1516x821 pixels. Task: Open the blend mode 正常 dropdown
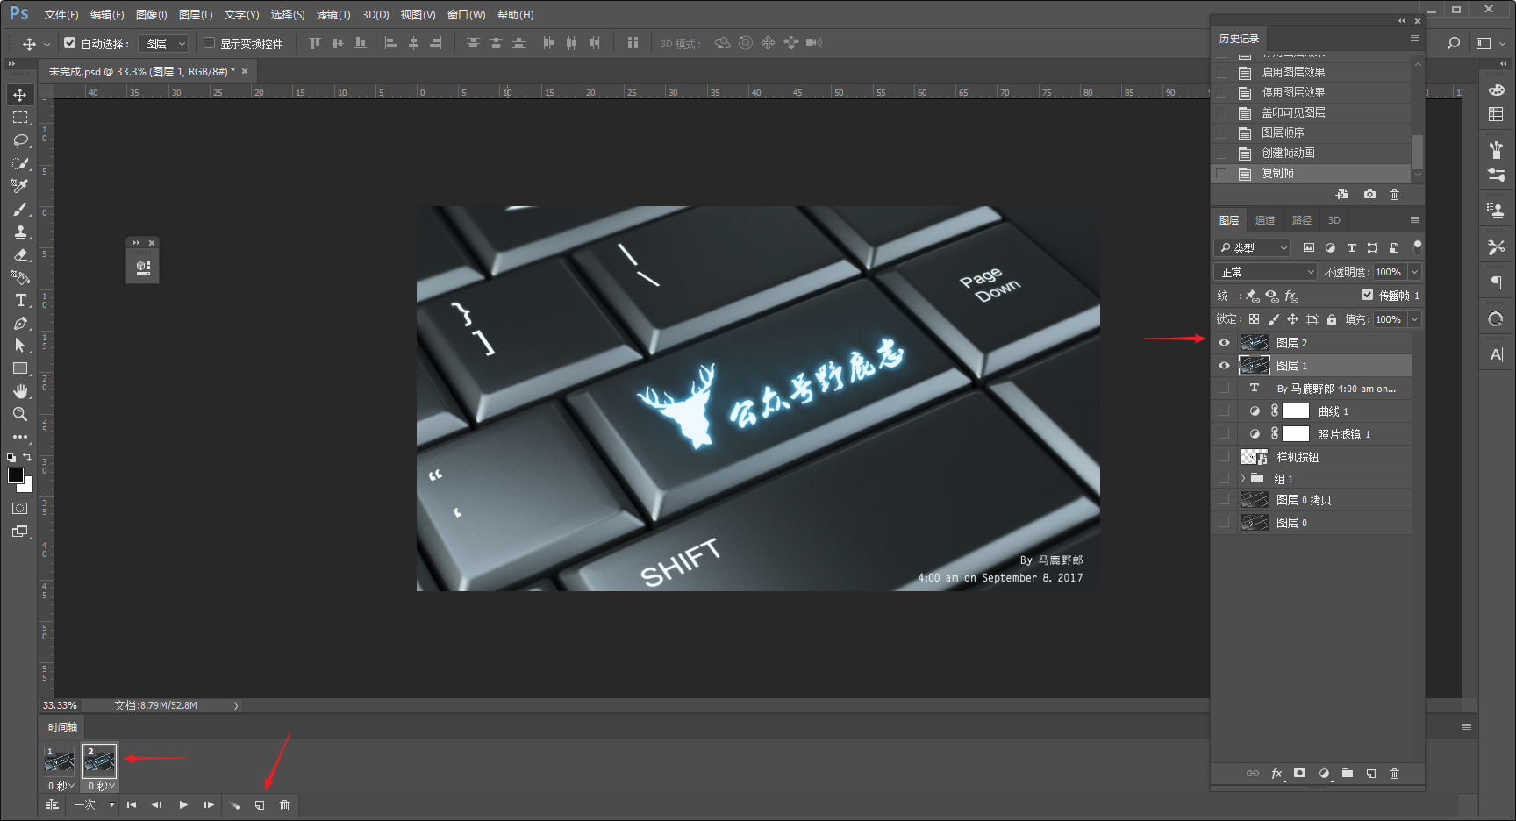1266,272
